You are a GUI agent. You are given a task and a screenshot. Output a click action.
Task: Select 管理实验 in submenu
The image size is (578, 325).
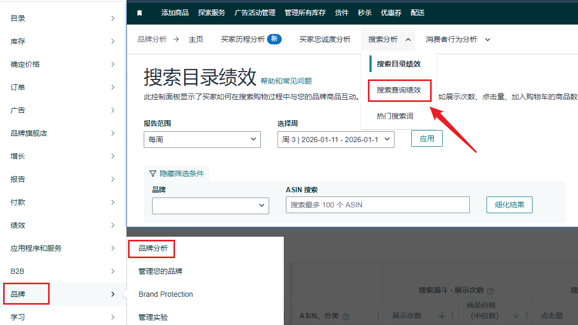click(153, 317)
